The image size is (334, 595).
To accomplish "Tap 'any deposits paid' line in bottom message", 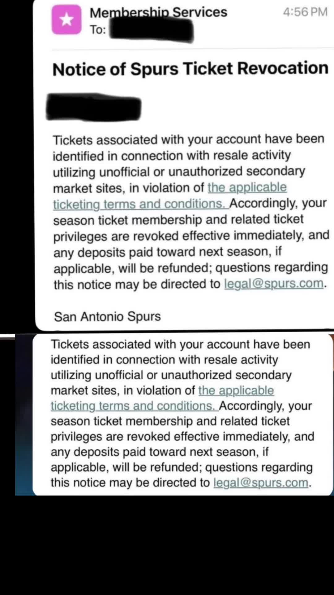I will point(160,452).
